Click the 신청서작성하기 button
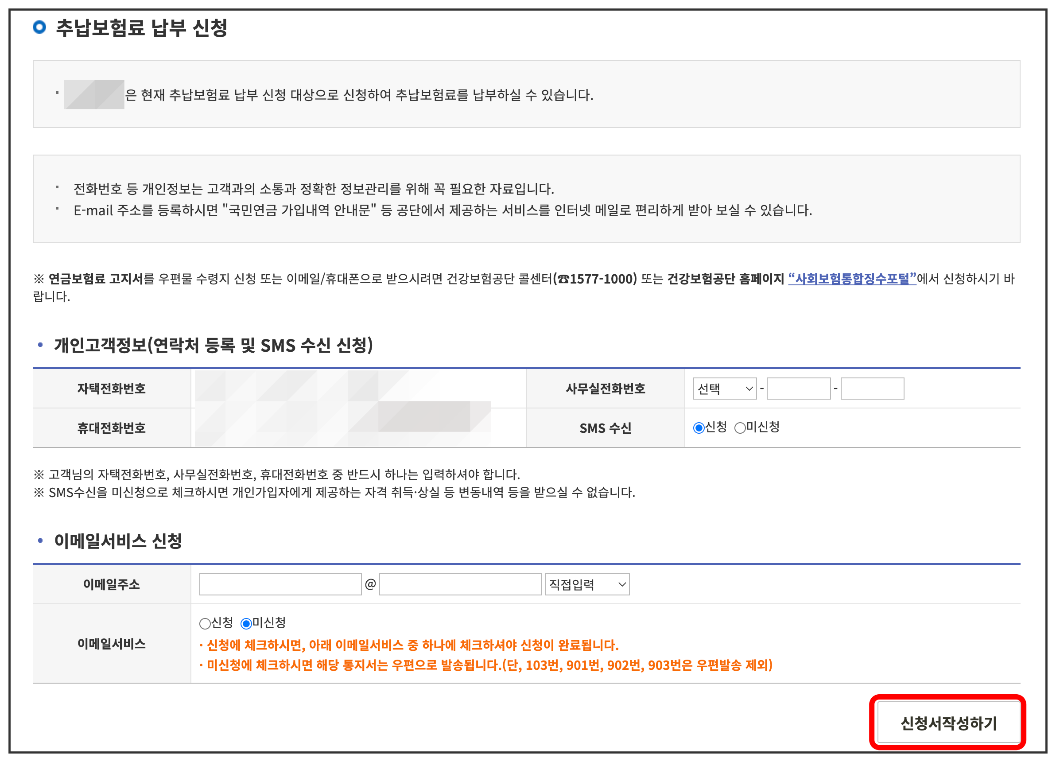Screen dimensions: 1056x762 tap(948, 723)
